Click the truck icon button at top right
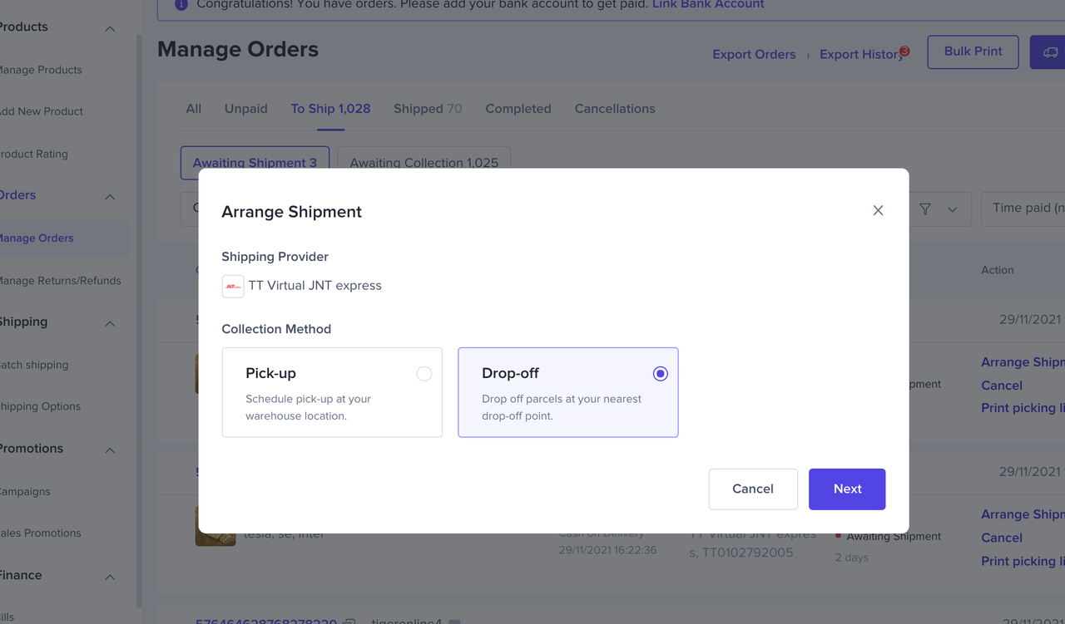 (x=1049, y=52)
